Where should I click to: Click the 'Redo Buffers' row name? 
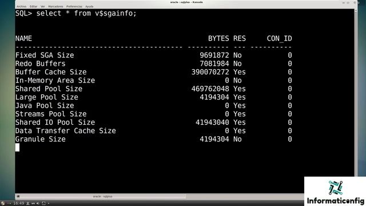click(x=41, y=64)
